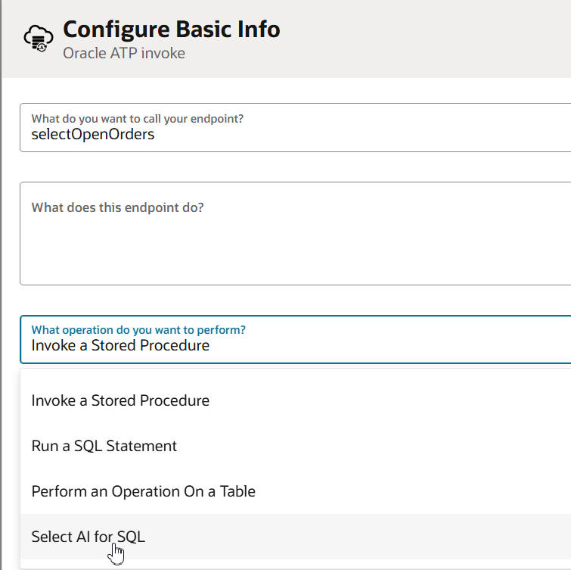
Task: Choose 'Run a SQL Statement' from list
Action: 104,446
